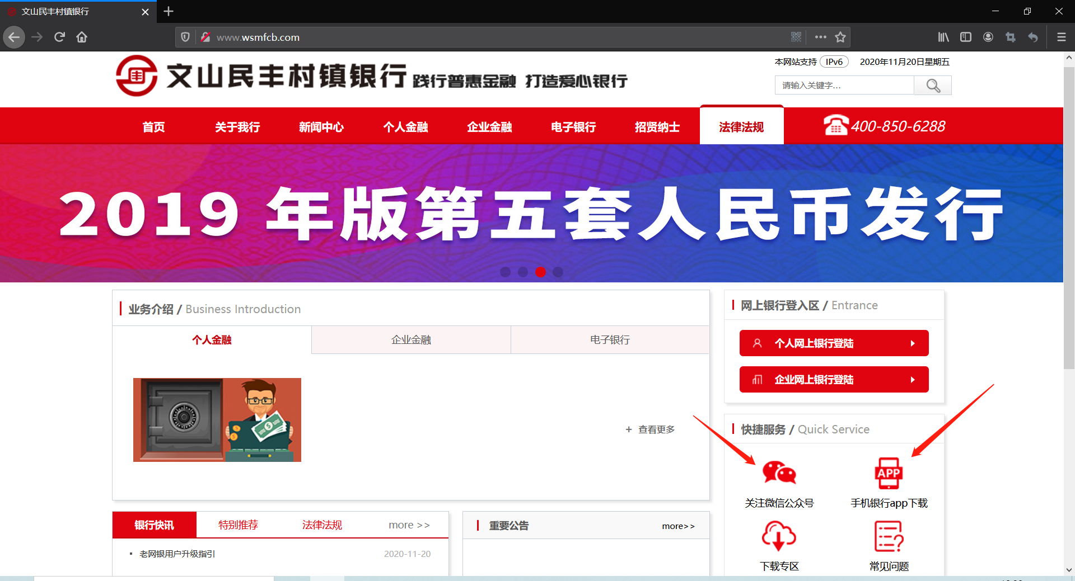
Task: Open the QR code icon in address bar
Action: [796, 37]
